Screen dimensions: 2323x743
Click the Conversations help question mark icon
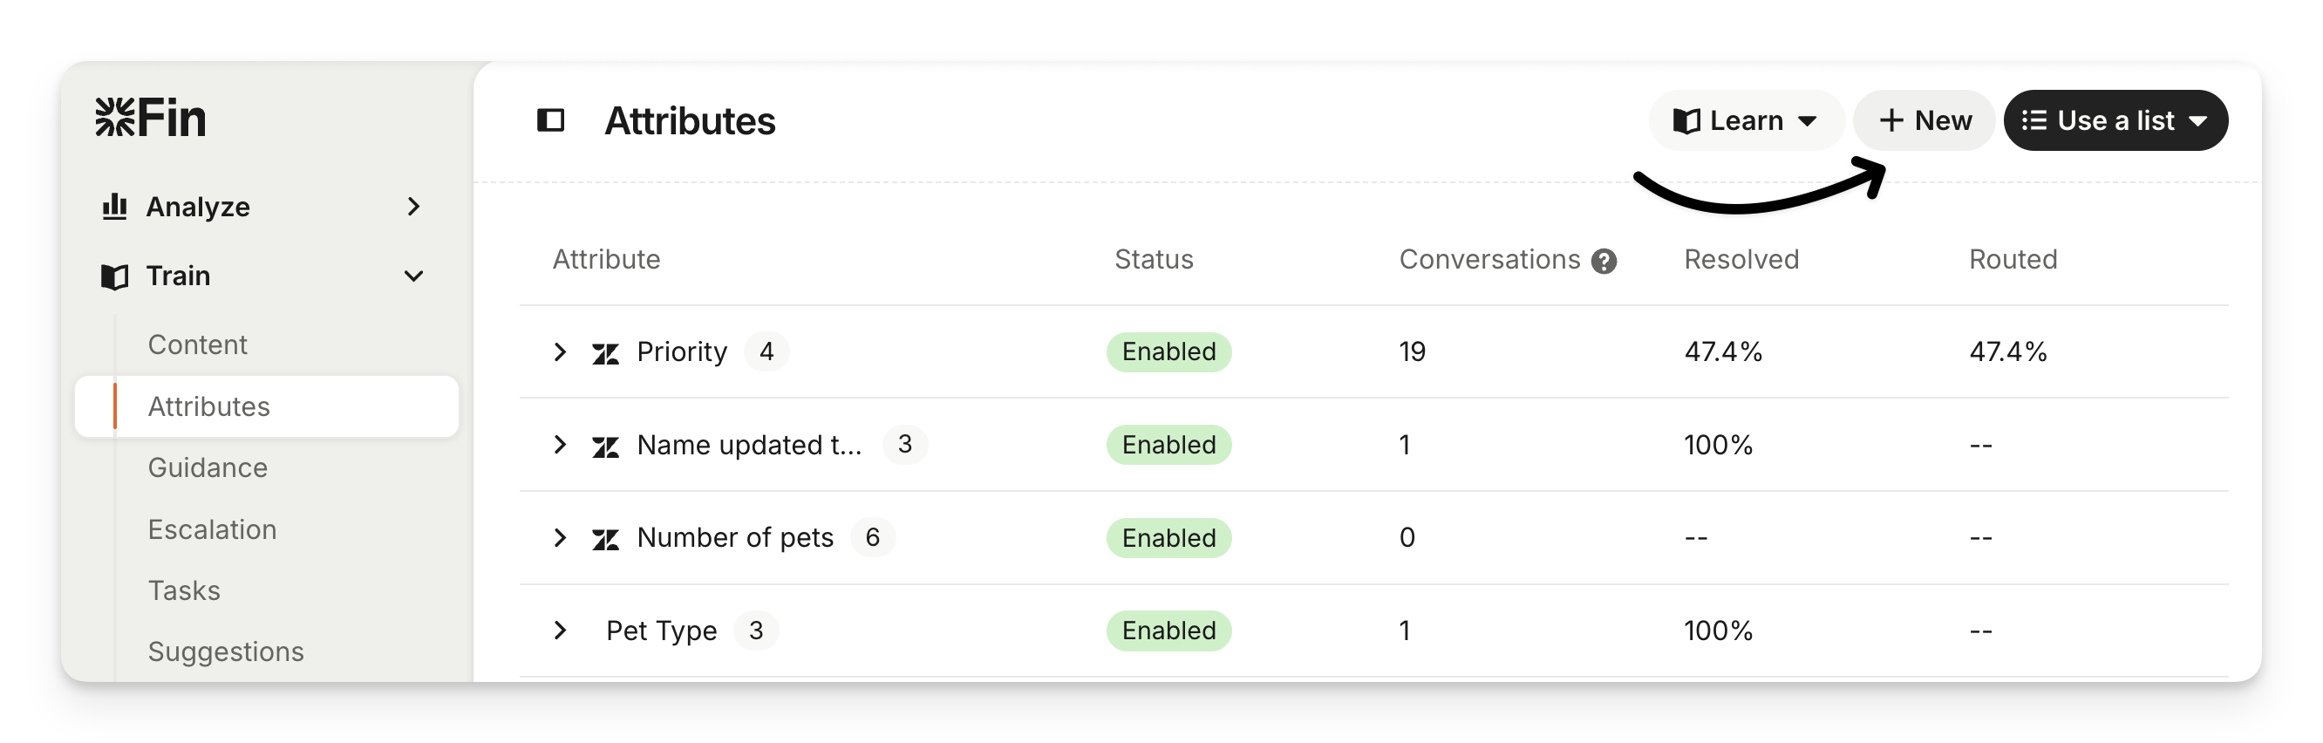pyautogui.click(x=1604, y=262)
